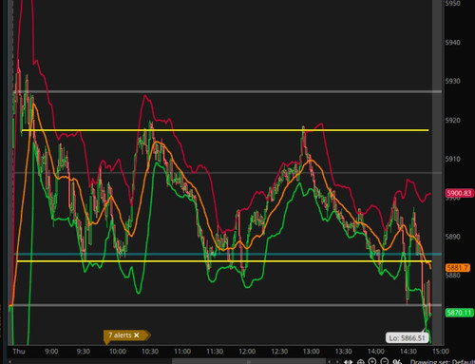Click the 10:00 time axis label

point(118,352)
